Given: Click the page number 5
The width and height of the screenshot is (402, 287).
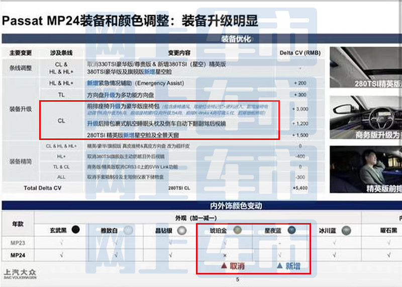Looking at the screenshot, I should point(238,279).
